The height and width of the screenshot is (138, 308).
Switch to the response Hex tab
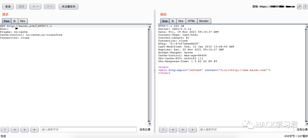click(x=181, y=21)
